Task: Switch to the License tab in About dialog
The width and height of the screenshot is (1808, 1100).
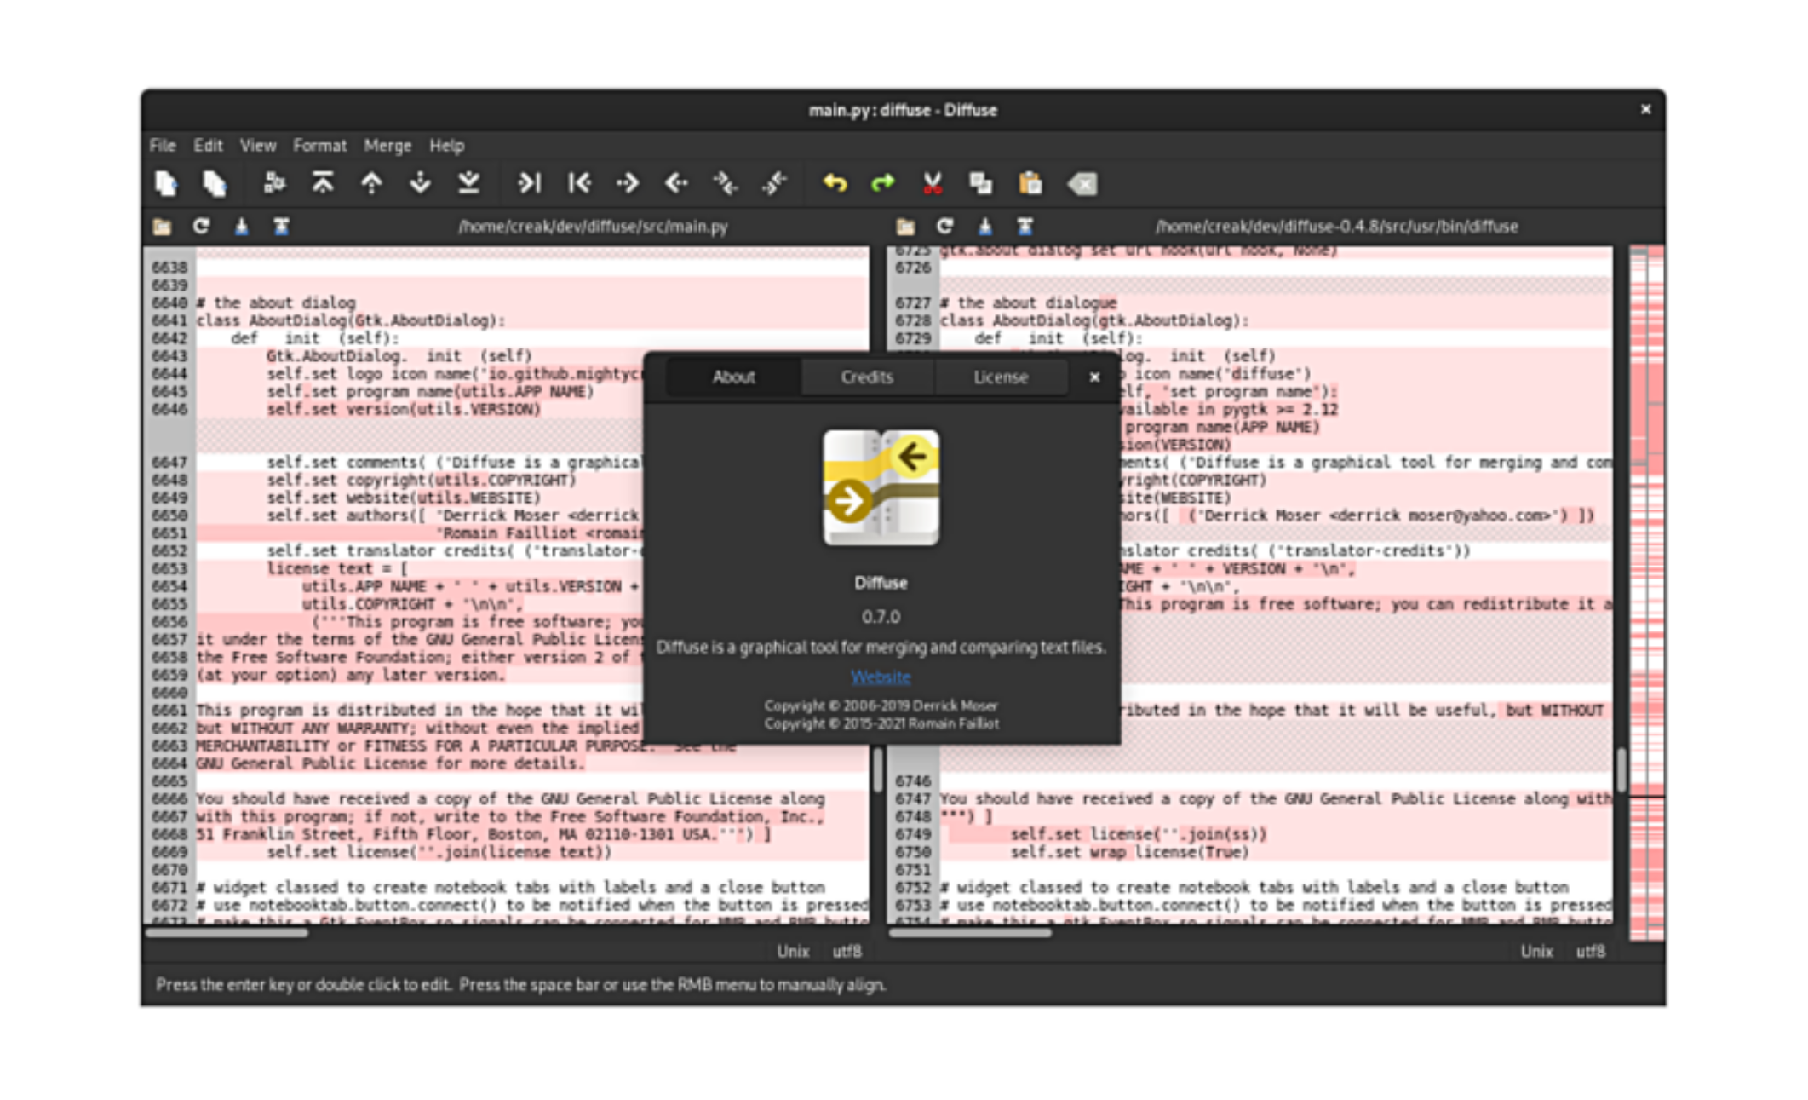Action: (x=1001, y=377)
